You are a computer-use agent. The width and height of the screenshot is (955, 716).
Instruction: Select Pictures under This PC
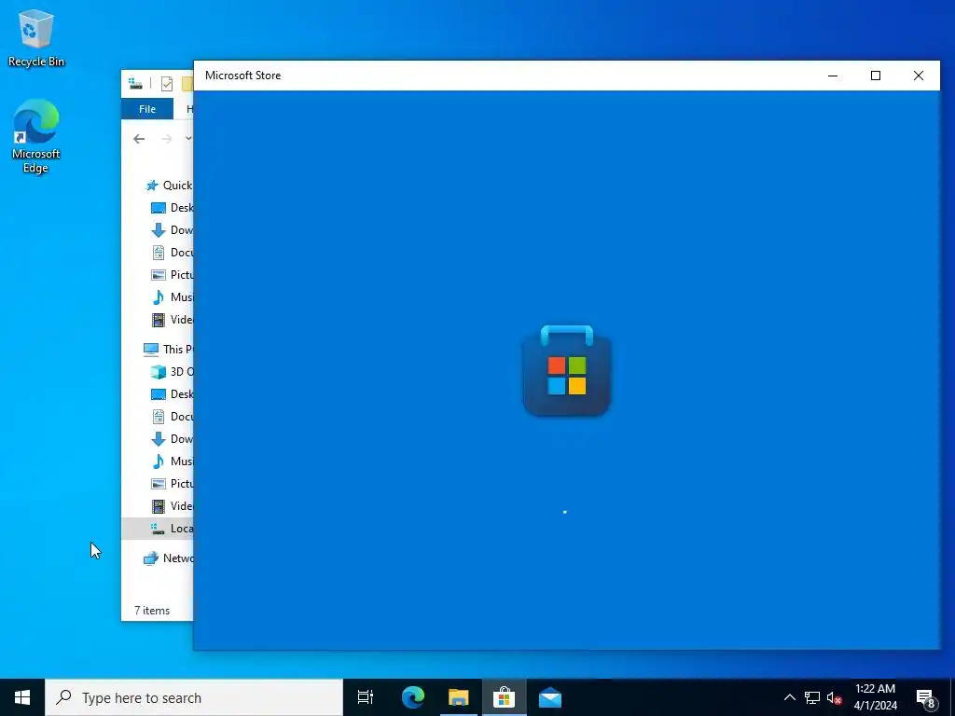pos(172,484)
